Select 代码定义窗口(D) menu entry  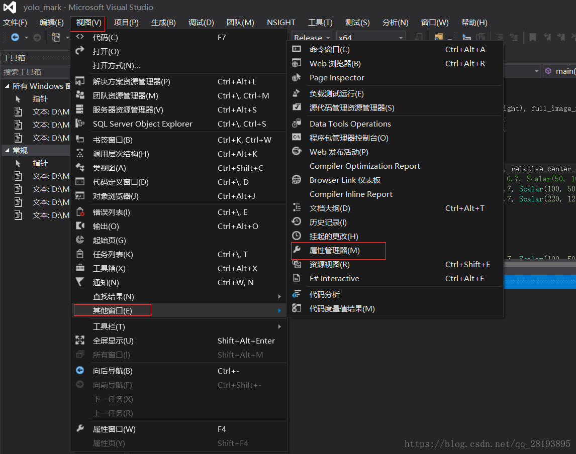click(x=178, y=182)
